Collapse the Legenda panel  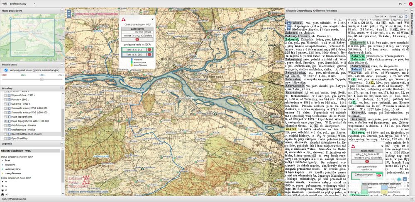pyautogui.click(x=62, y=144)
